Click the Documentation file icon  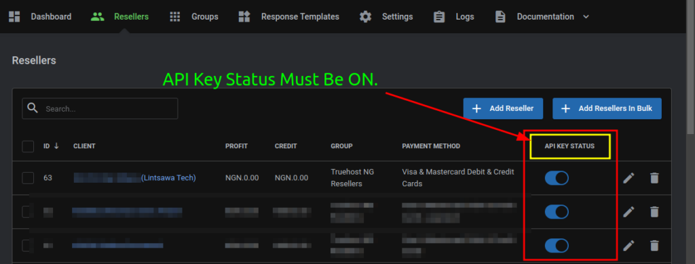500,17
